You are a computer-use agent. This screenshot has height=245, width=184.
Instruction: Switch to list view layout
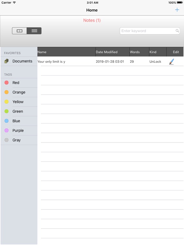pos(34,31)
